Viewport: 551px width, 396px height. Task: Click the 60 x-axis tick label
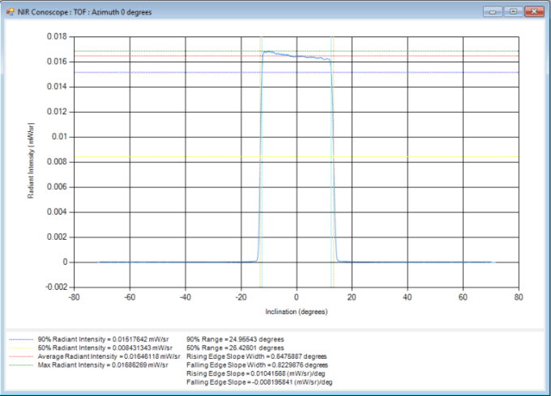coord(463,297)
